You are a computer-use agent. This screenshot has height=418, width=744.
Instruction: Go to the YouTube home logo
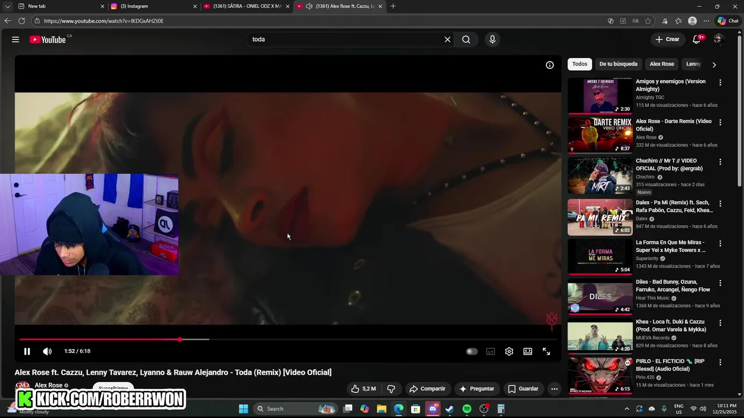click(x=48, y=39)
